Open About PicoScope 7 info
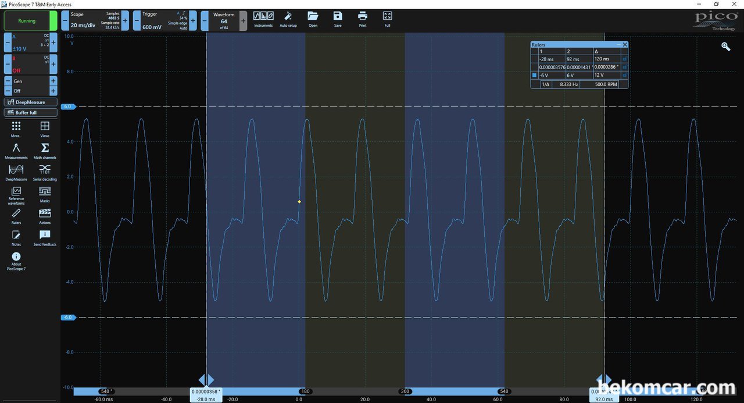The image size is (744, 403). coord(16,262)
